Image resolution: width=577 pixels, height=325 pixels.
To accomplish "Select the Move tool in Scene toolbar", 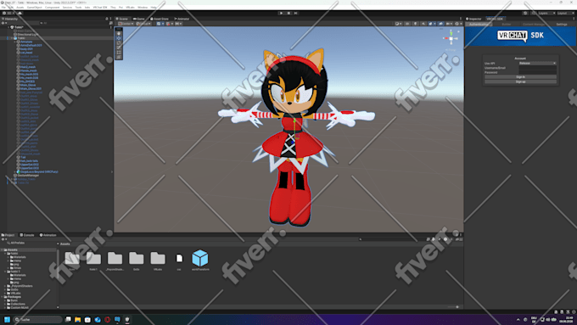I will (x=119, y=38).
